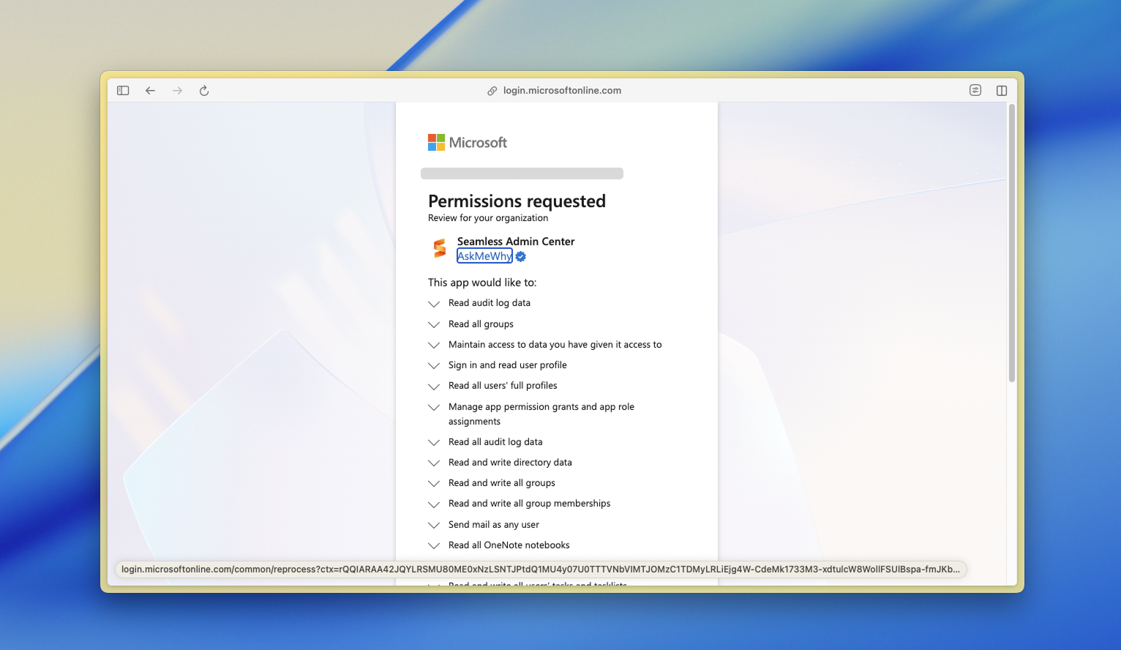Screen dimensions: 1121x650
Task: Expand Sign in and read user profile
Action: point(434,365)
